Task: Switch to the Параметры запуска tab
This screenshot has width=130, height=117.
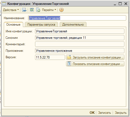Action: [x=41, y=25]
